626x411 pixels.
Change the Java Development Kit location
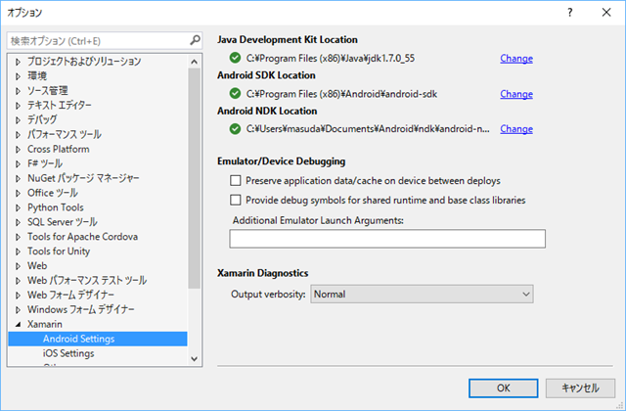coord(516,59)
